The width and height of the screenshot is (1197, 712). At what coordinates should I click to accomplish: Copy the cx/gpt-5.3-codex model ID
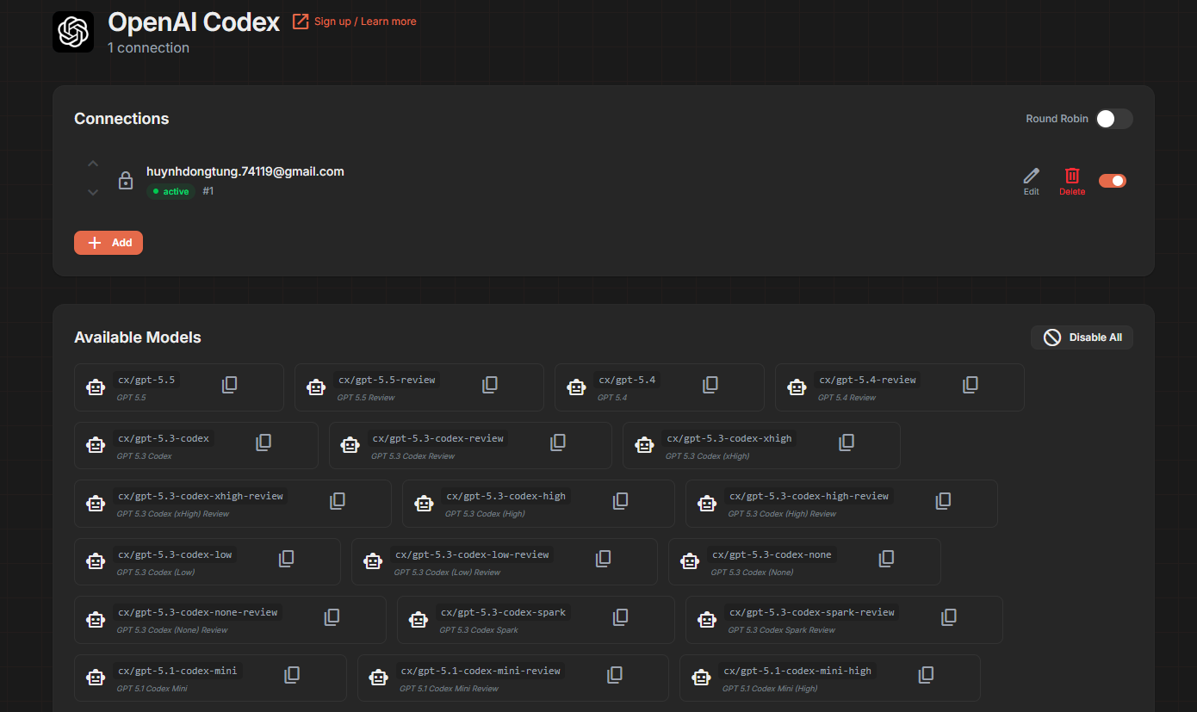point(264,443)
